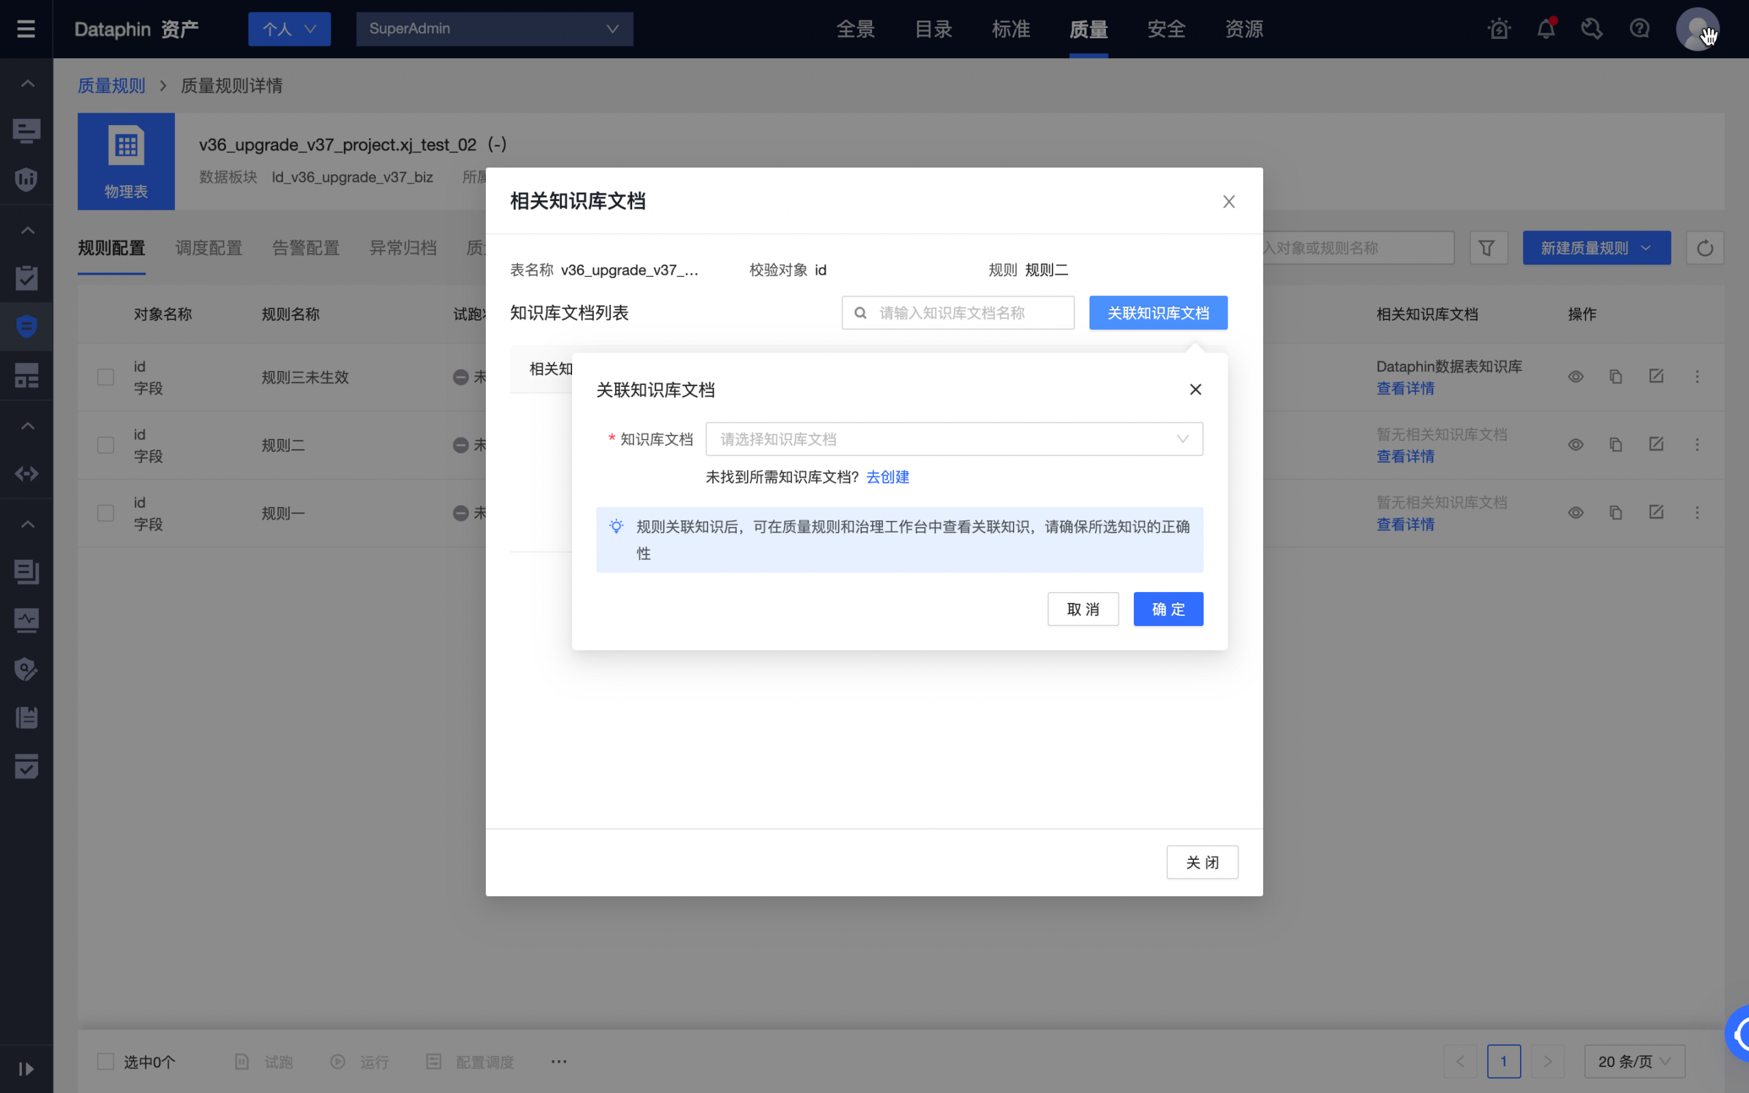Collapse the third sidebar group chevron
The width and height of the screenshot is (1749, 1093).
[27, 425]
